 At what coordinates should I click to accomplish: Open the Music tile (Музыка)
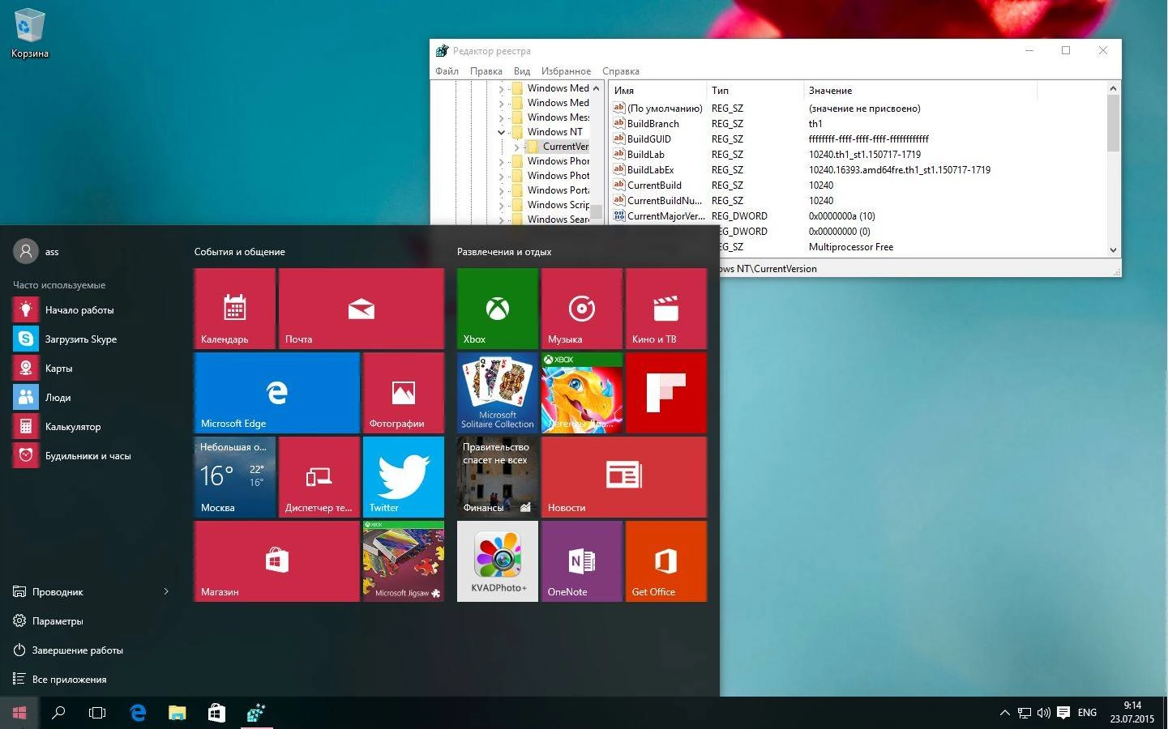click(582, 309)
